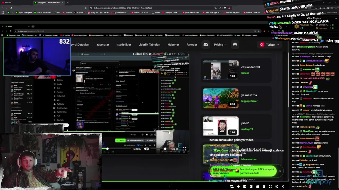The width and height of the screenshot is (339, 190).
Task: Open the Instagram bookmark
Action: [93, 12]
